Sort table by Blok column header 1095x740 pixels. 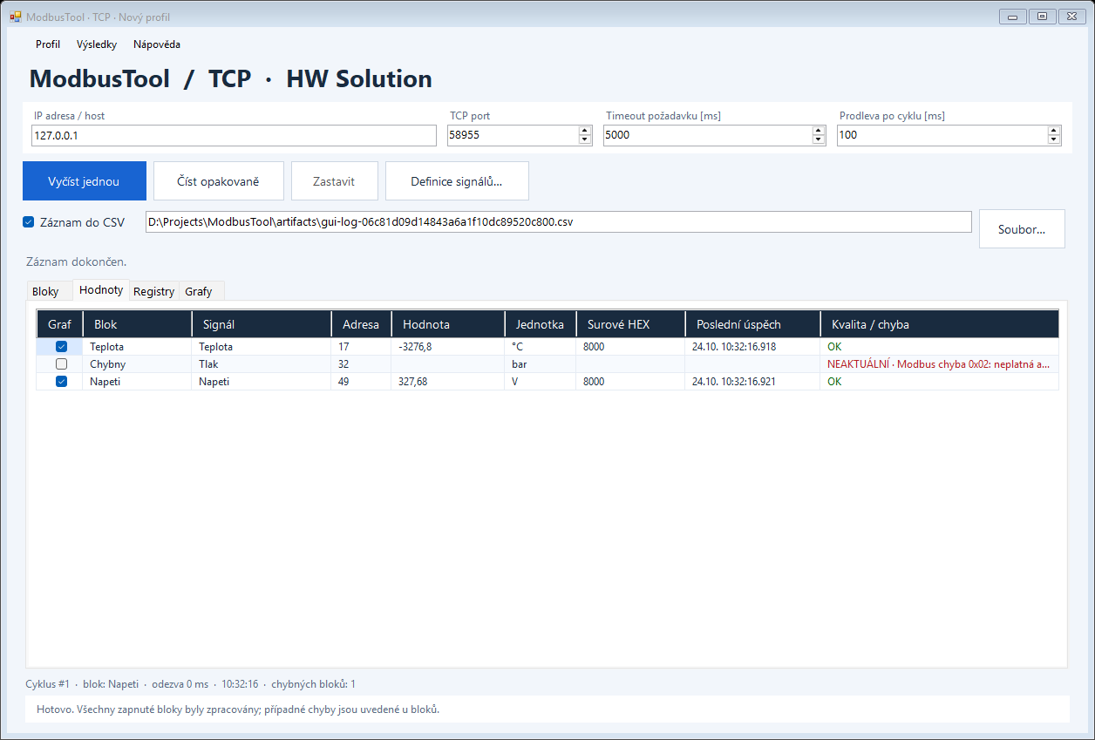click(x=137, y=324)
